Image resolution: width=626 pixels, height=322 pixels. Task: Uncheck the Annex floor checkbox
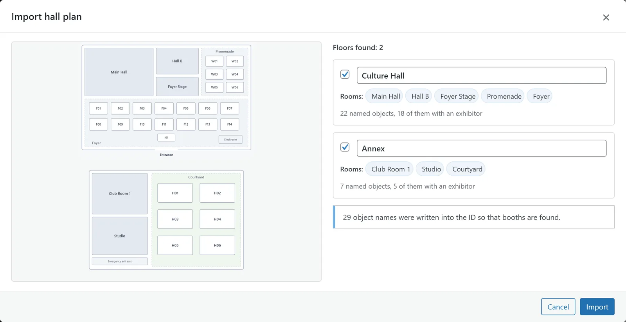pos(345,147)
